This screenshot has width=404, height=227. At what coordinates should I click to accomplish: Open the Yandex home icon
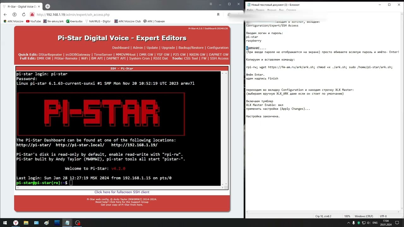[15, 15]
